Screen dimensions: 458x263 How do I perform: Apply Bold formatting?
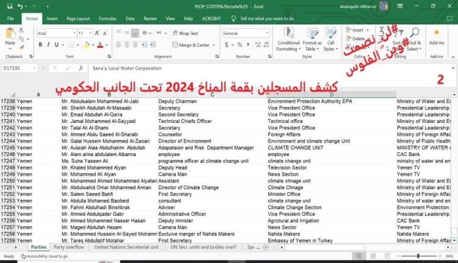40,45
